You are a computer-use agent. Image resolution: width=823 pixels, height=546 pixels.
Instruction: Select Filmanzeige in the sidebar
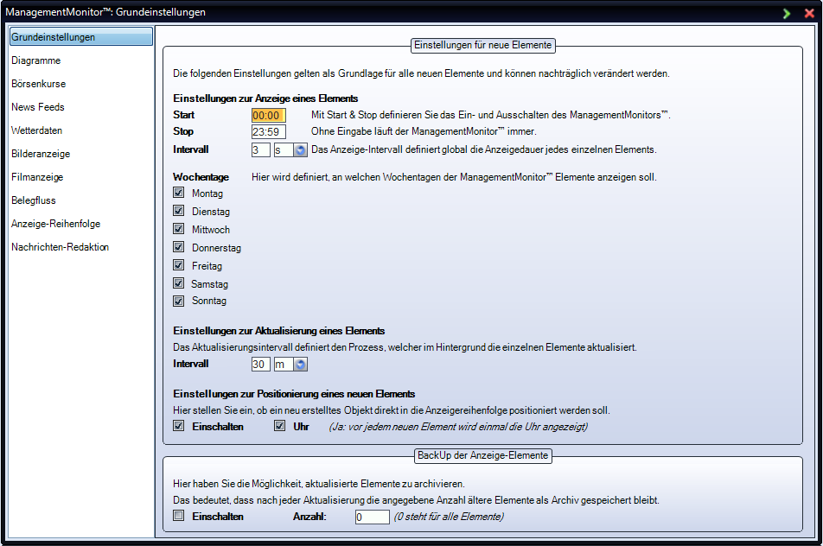[37, 177]
